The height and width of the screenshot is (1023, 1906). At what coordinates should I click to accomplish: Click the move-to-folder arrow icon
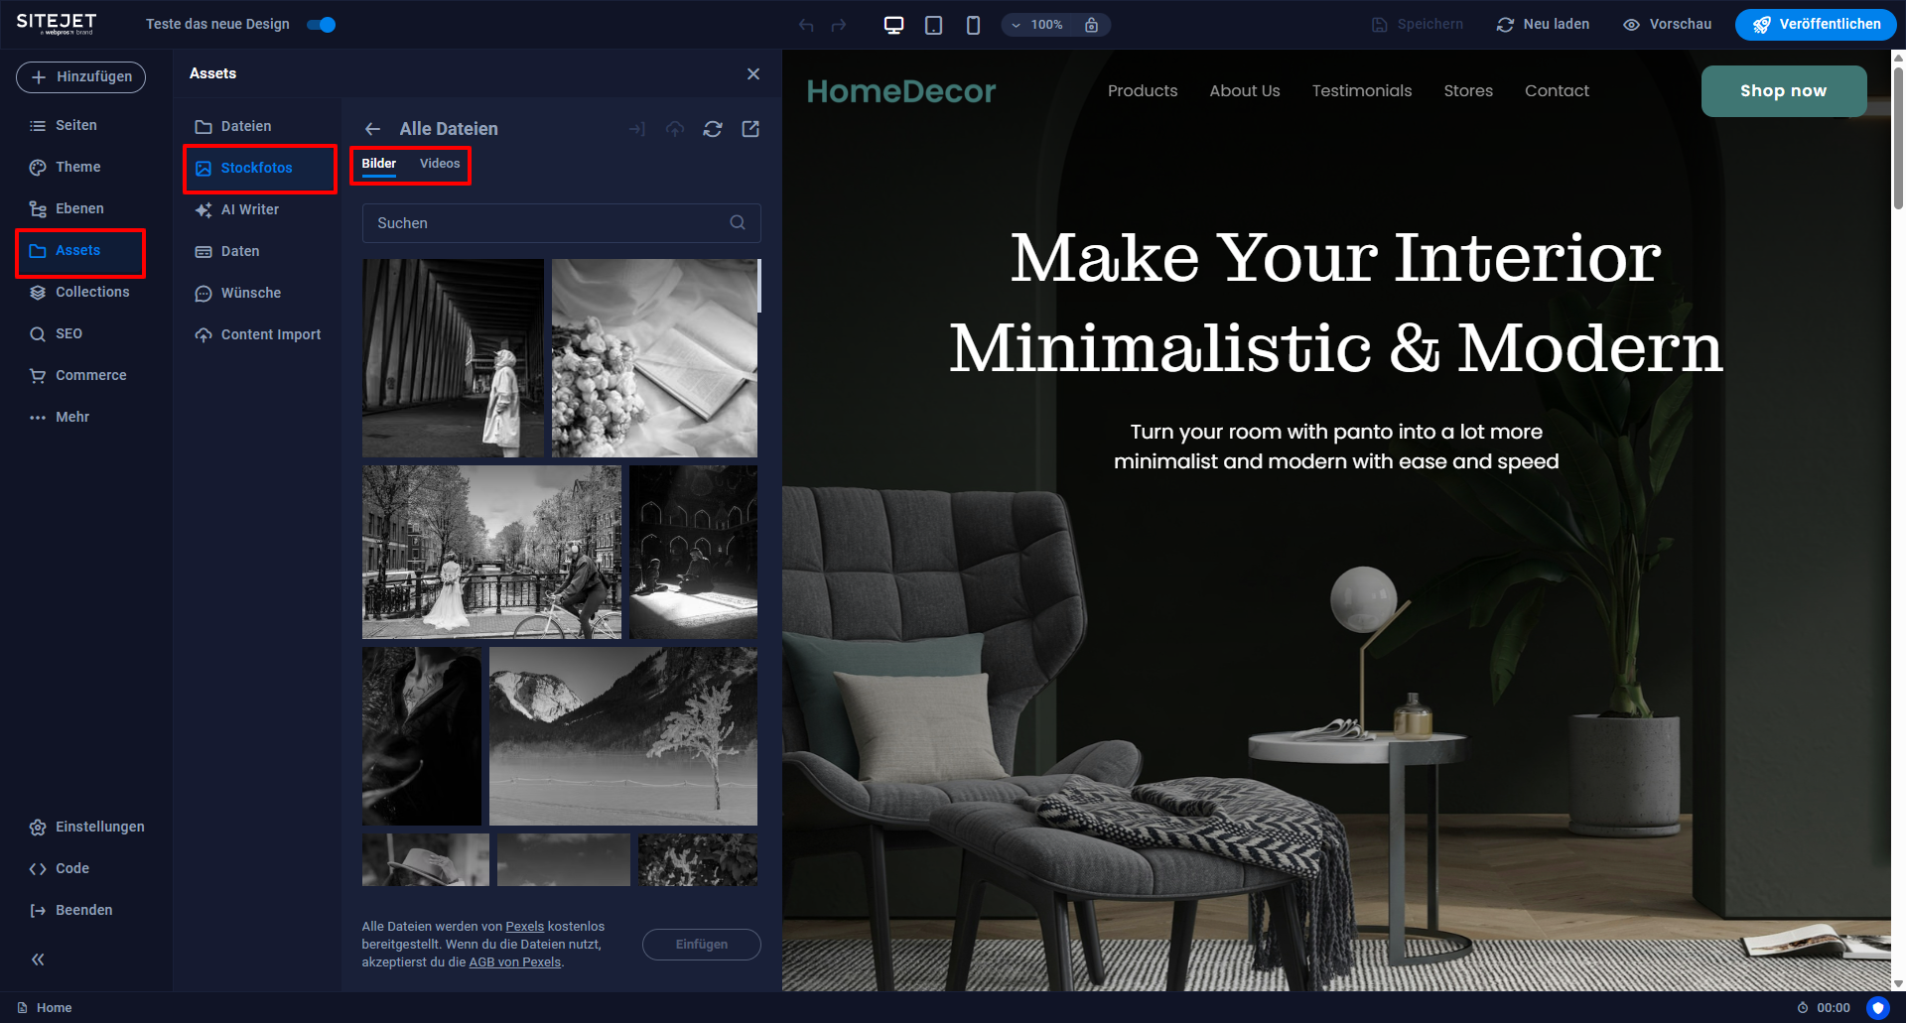coord(637,129)
